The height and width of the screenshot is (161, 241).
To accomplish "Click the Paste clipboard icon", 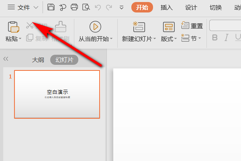I will click(14, 27).
